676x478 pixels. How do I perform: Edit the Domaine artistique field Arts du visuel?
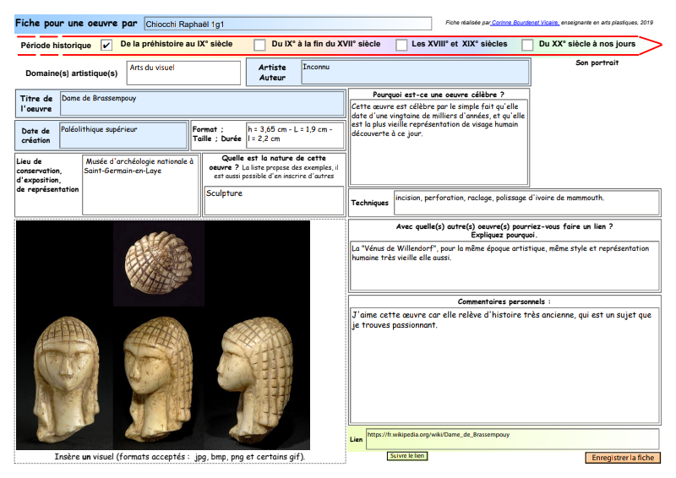[x=183, y=73]
